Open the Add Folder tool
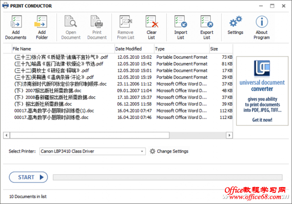292x204 pixels. pos(42,27)
